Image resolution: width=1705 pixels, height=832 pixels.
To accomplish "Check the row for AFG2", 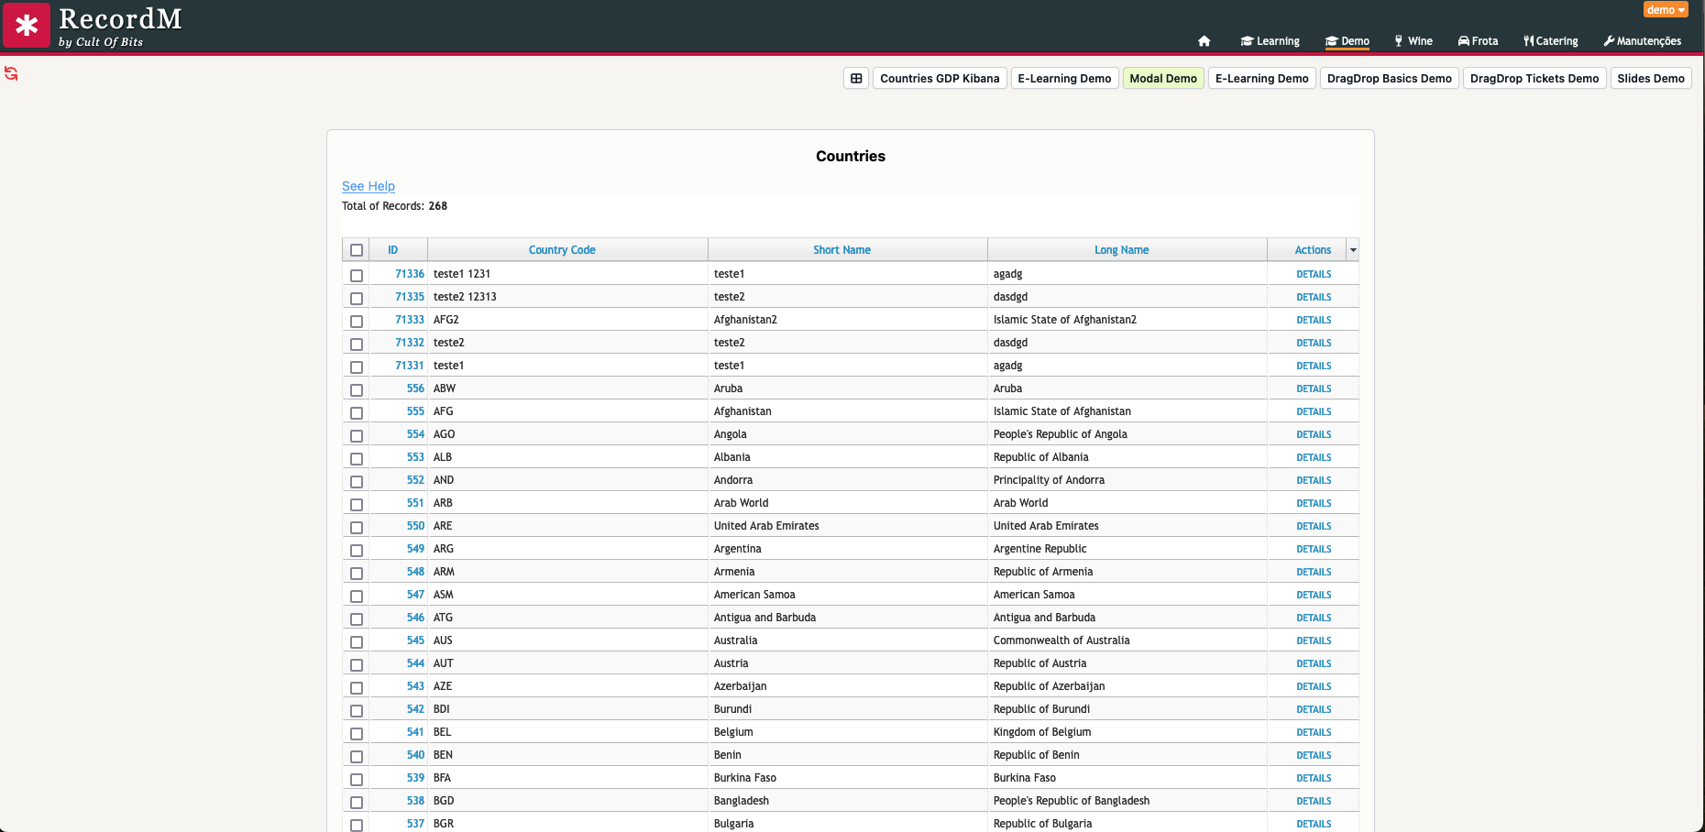I will (x=357, y=321).
